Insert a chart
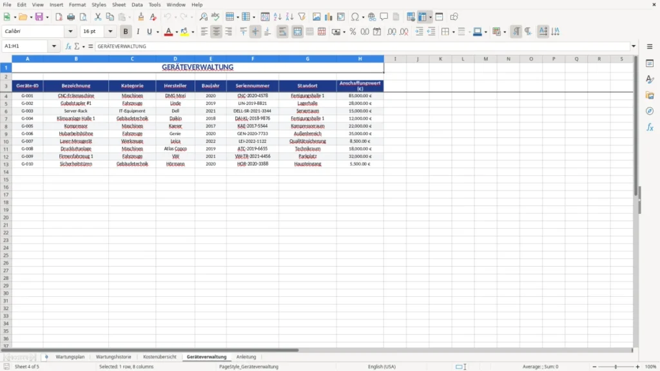This screenshot has width=660, height=371. click(329, 17)
